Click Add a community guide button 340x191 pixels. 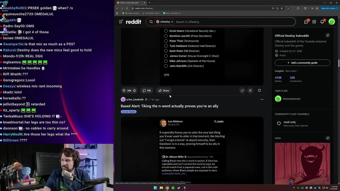[x=303, y=63]
